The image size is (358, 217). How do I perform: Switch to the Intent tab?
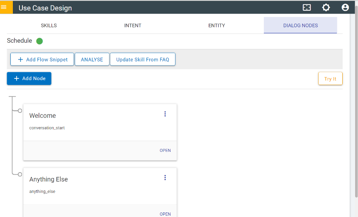coord(133,25)
